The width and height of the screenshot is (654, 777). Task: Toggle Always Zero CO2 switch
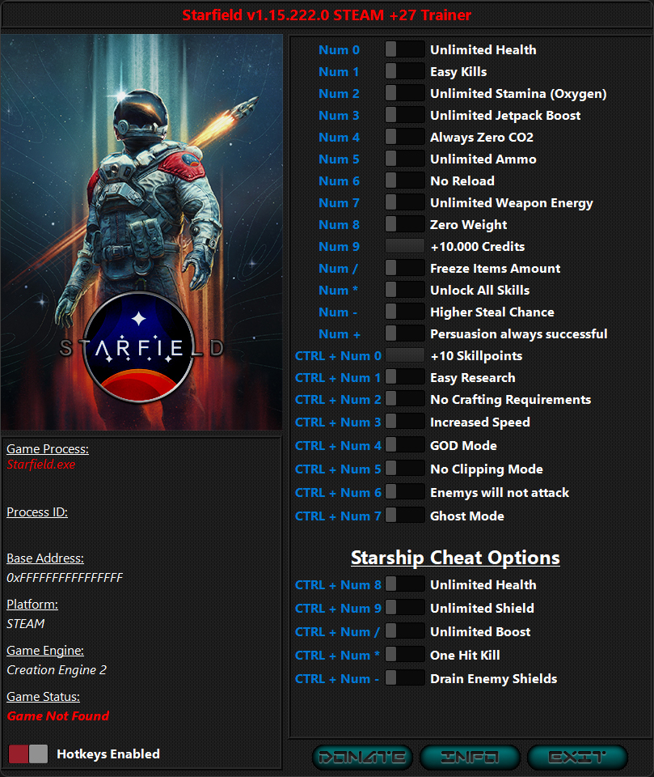[x=404, y=136]
